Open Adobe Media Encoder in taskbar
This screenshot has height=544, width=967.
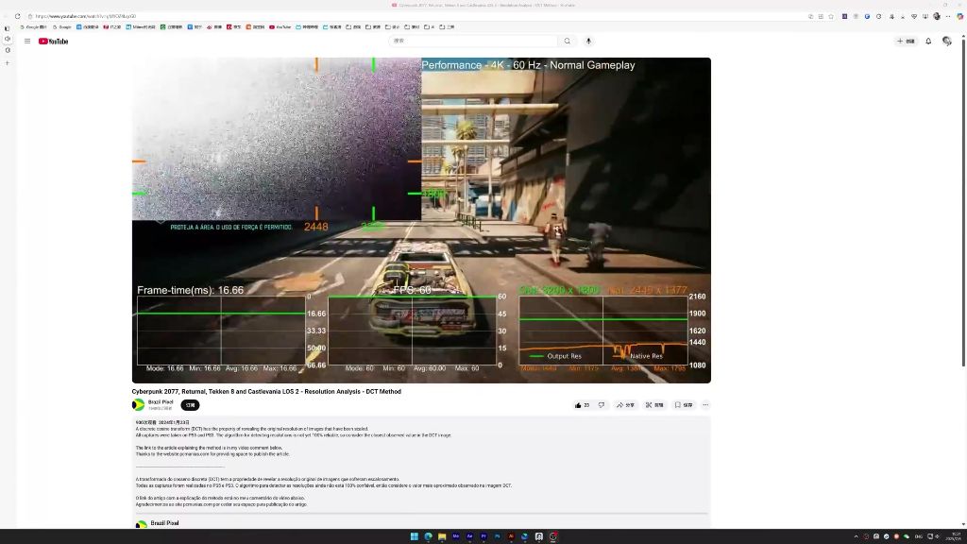(x=456, y=536)
